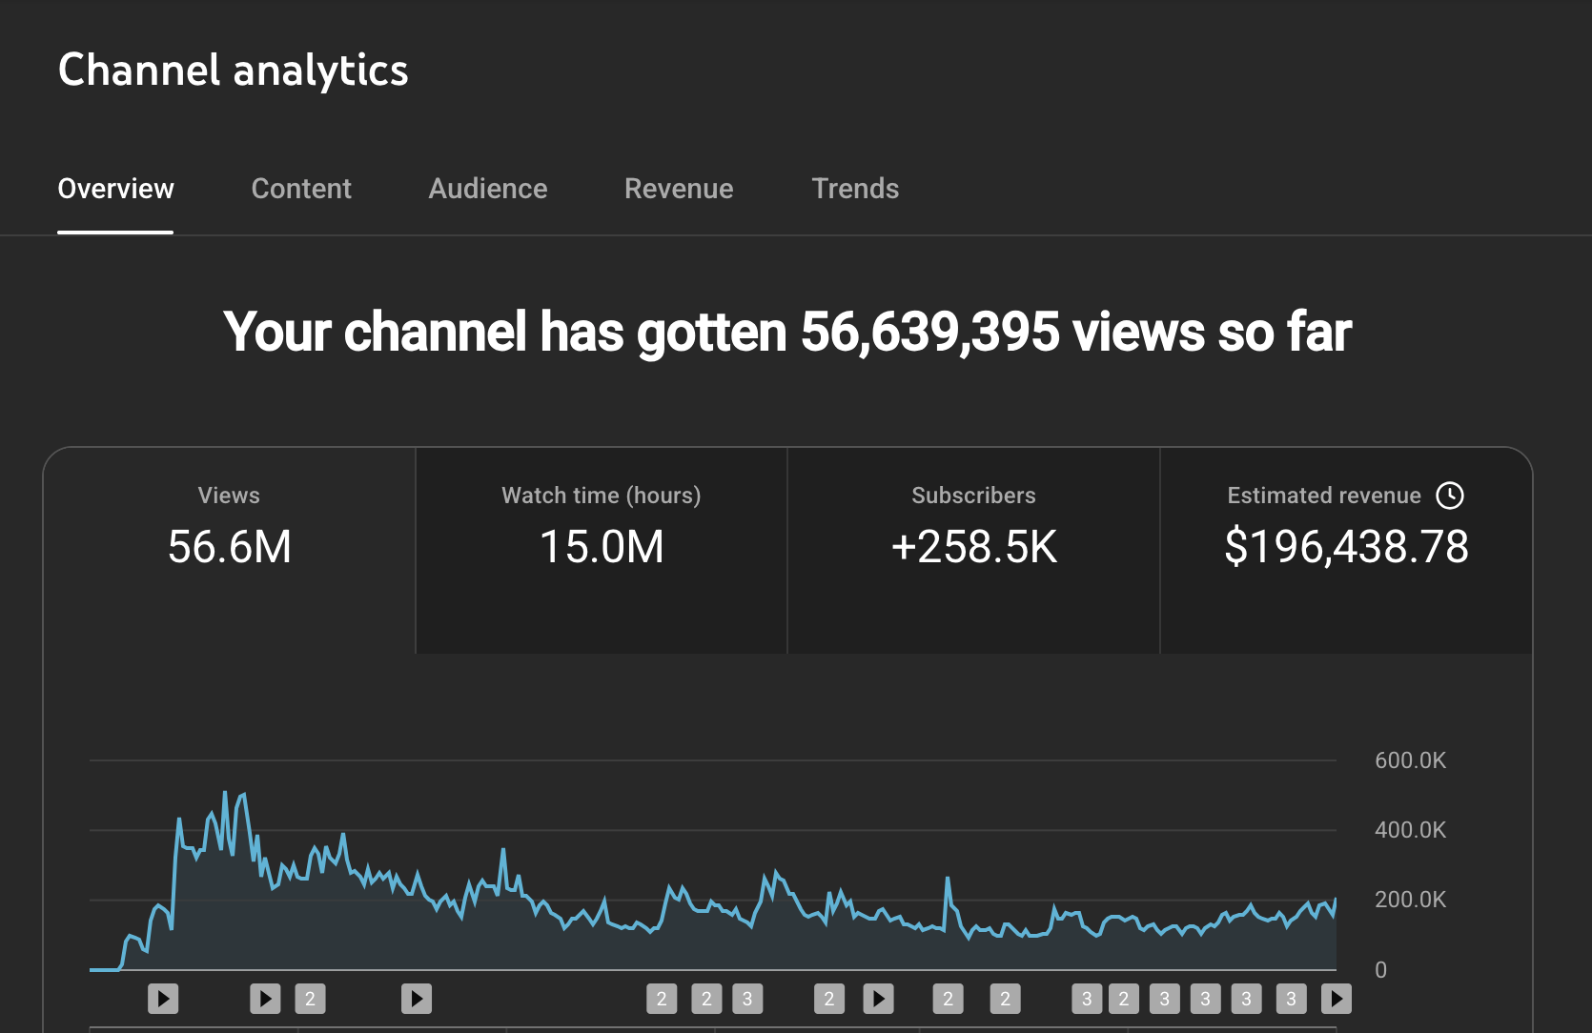Switch to the Content tab
The height and width of the screenshot is (1033, 1592).
coord(301,189)
